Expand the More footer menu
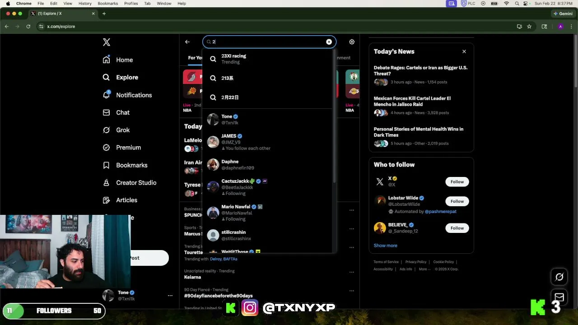The width and height of the screenshot is (578, 325). coord(424,269)
